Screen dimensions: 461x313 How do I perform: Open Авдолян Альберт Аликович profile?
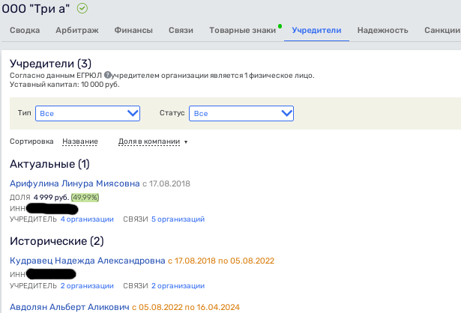[x=70, y=307]
